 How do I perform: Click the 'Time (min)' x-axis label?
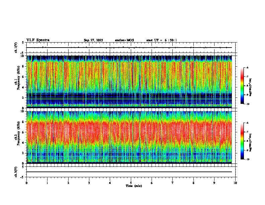(x=134, y=186)
